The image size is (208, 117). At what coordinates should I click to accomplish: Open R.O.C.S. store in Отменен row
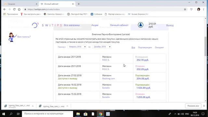pyautogui.click(x=106, y=69)
